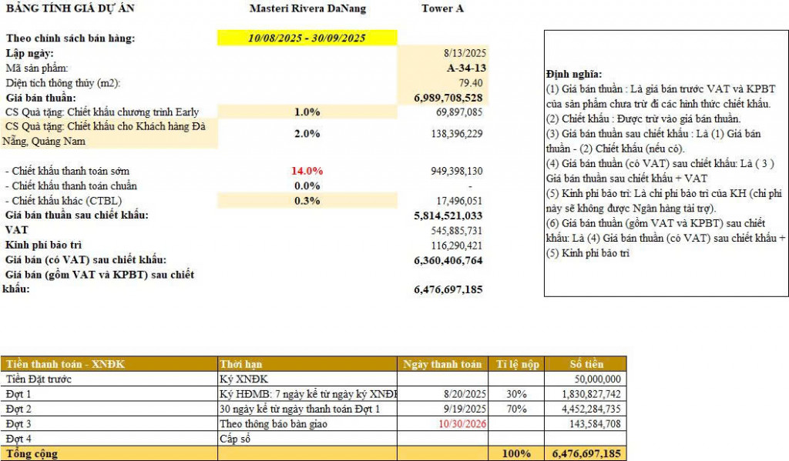This screenshot has height=461, width=789.
Task: Select the 'Theo chính sách bán hàng:' label
Action: (x=70, y=38)
